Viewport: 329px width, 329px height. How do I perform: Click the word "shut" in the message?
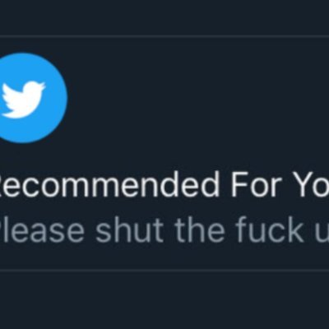point(130,231)
